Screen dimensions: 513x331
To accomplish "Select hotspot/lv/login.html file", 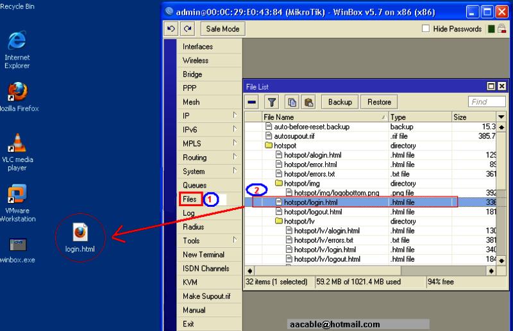I will [x=371, y=250].
